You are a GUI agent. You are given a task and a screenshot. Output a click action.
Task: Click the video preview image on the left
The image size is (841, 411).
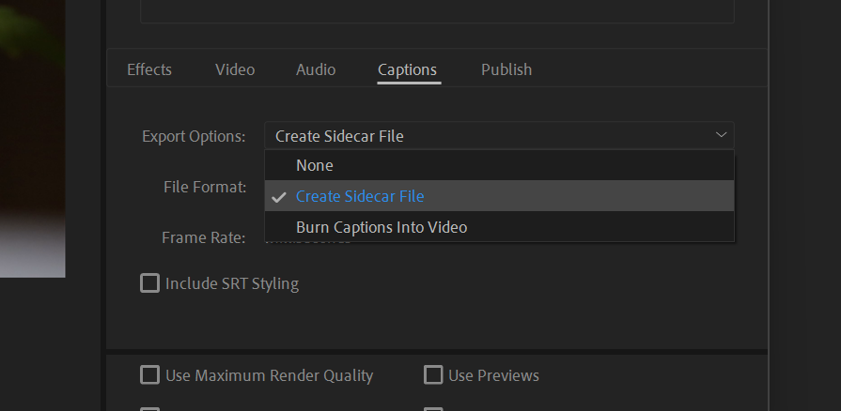point(32,141)
